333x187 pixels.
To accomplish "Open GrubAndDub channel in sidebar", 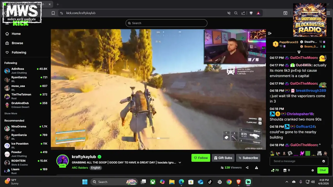I will [x=26, y=105].
